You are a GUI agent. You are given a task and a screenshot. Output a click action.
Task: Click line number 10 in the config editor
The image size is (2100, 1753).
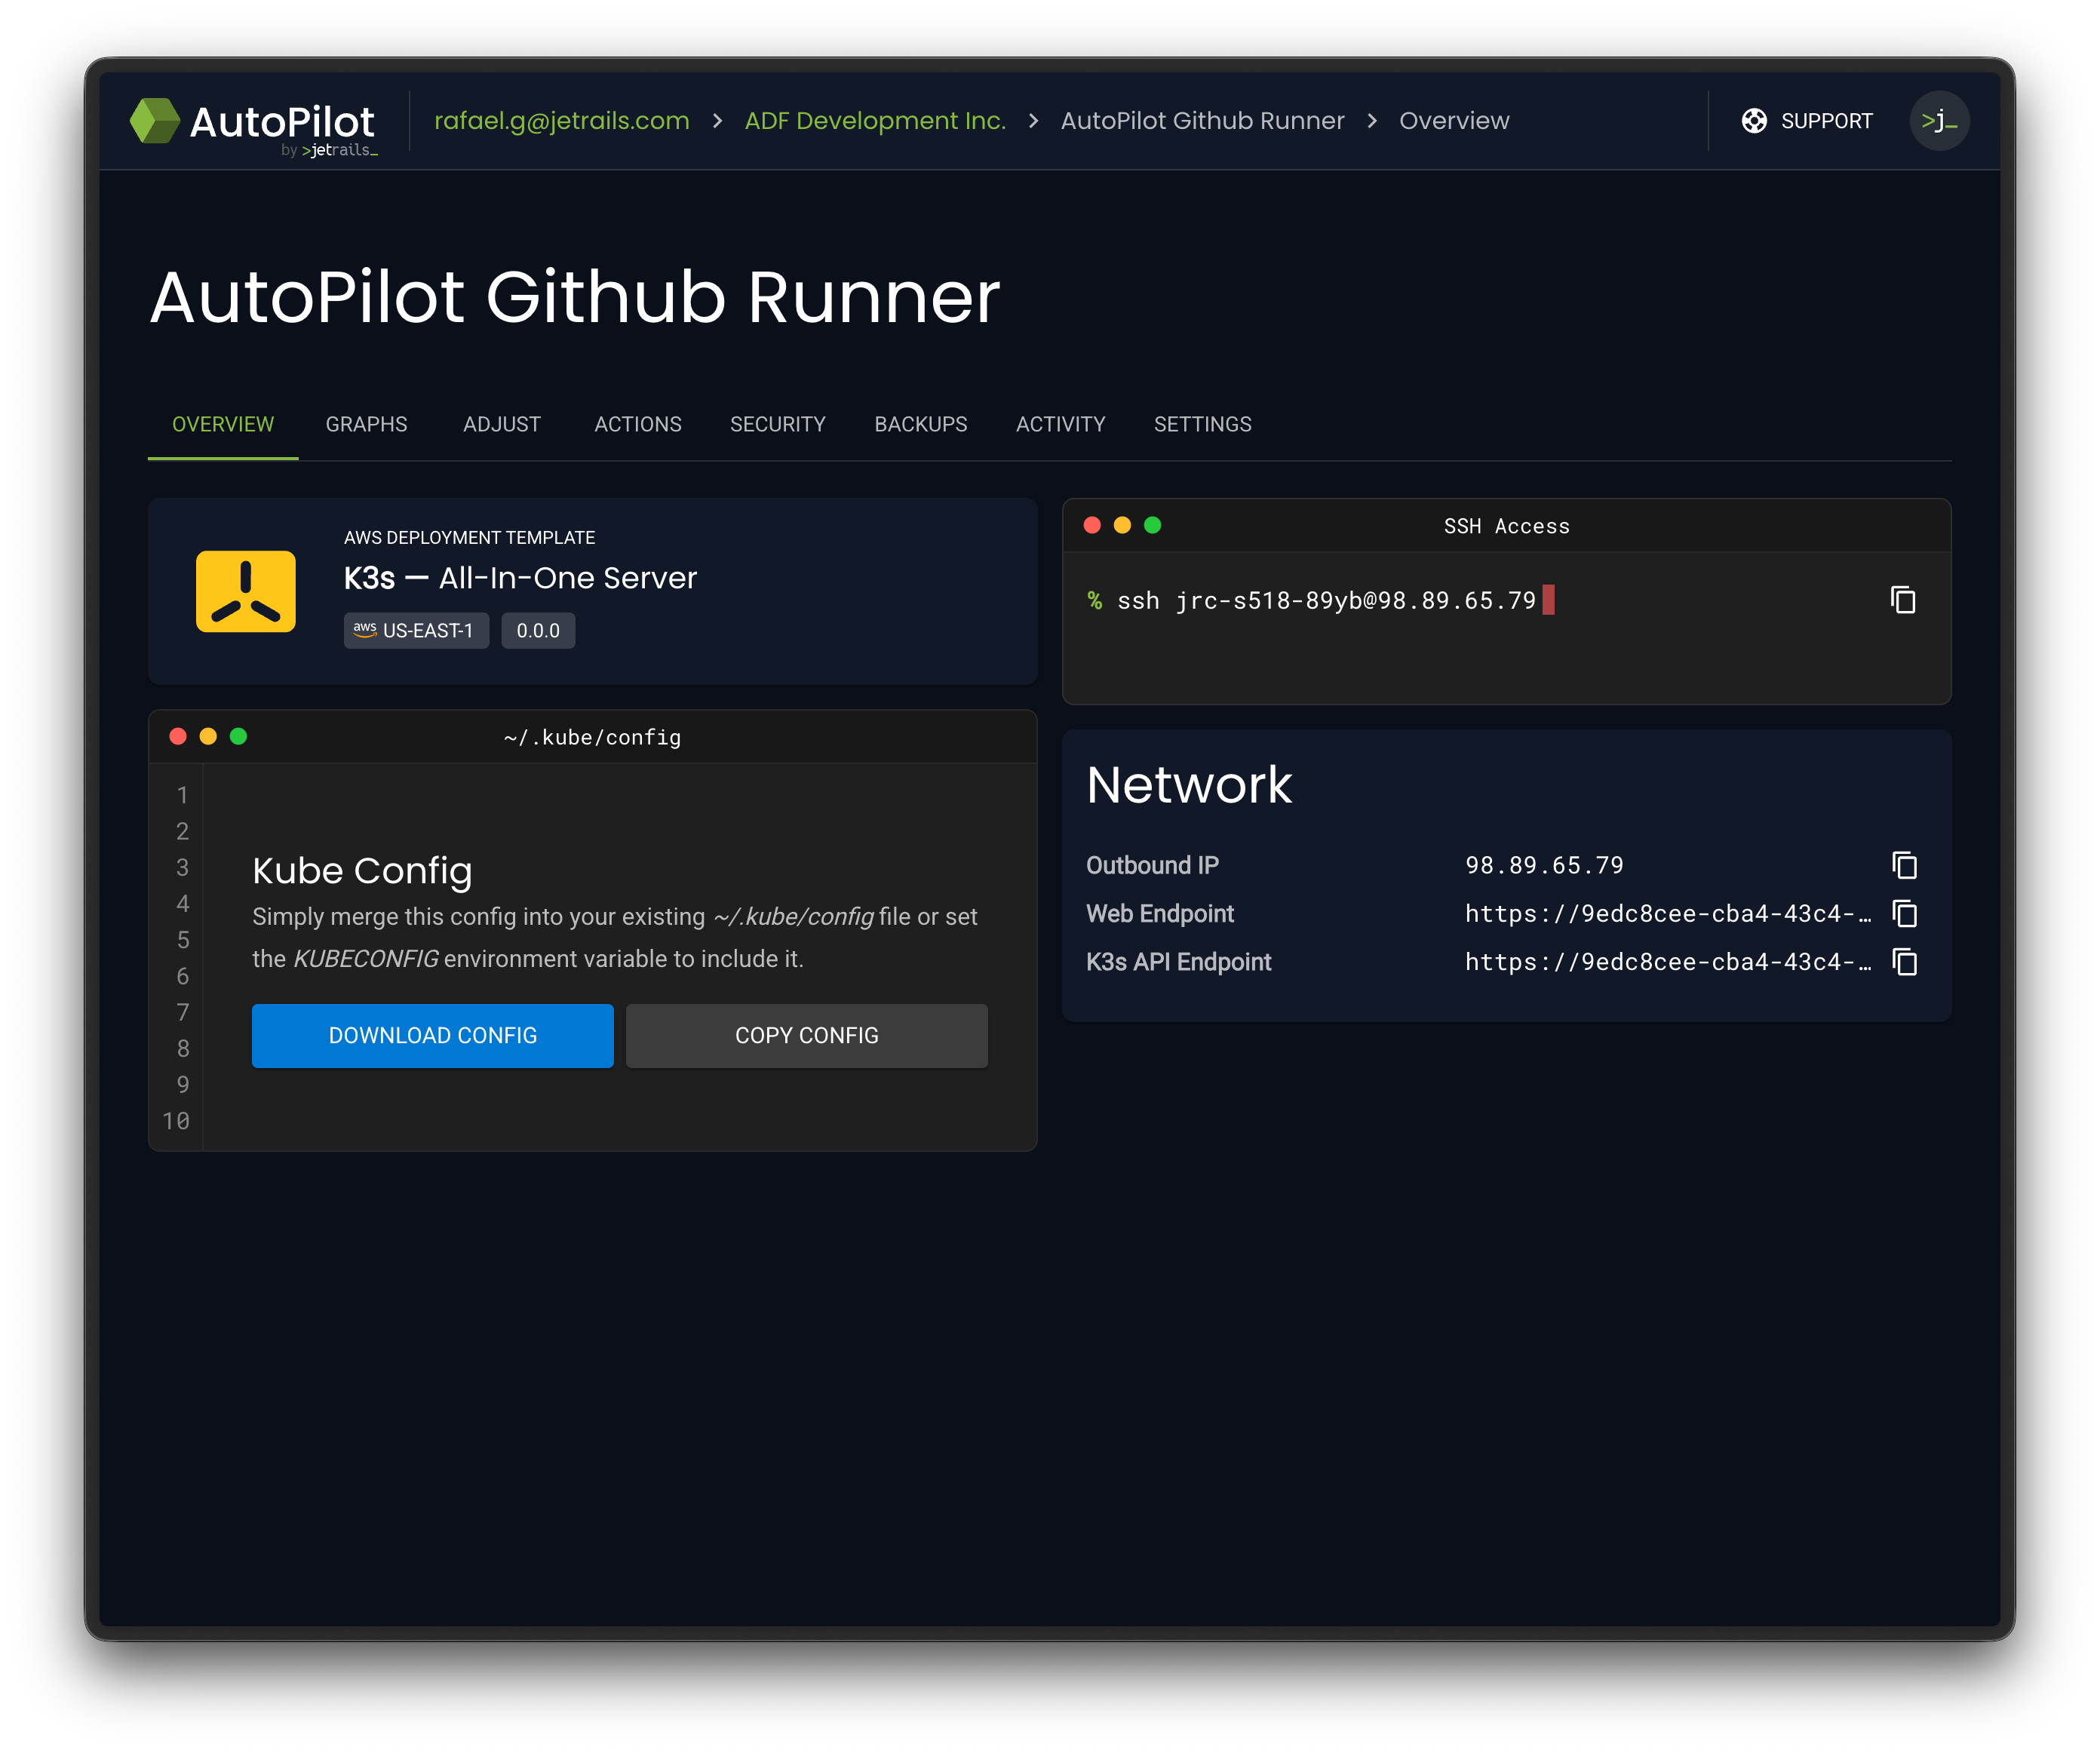coord(176,1121)
